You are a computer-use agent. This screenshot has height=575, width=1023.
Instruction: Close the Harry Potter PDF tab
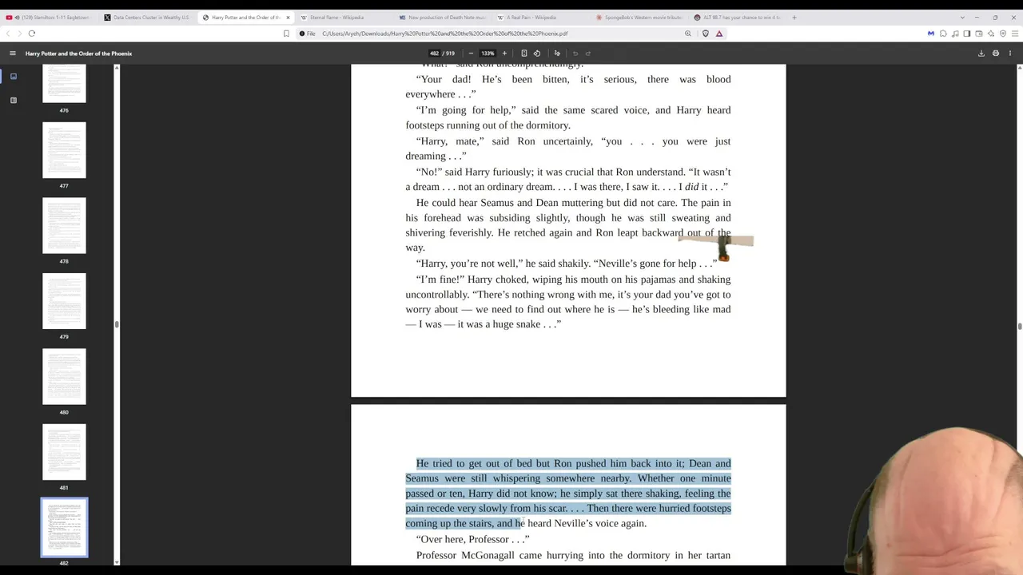(x=288, y=17)
